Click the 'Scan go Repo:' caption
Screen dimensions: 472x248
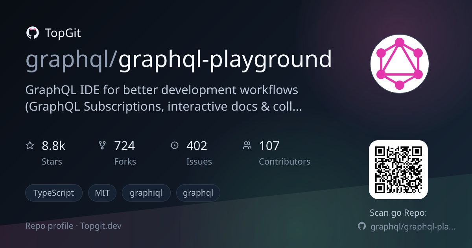pyautogui.click(x=398, y=213)
